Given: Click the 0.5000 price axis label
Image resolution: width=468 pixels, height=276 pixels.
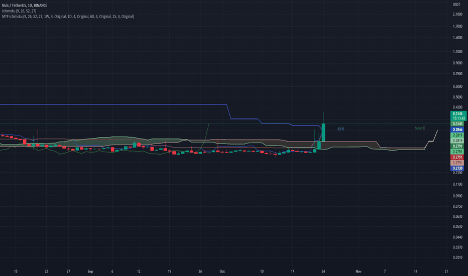Looking at the screenshot, I should 457,97.
